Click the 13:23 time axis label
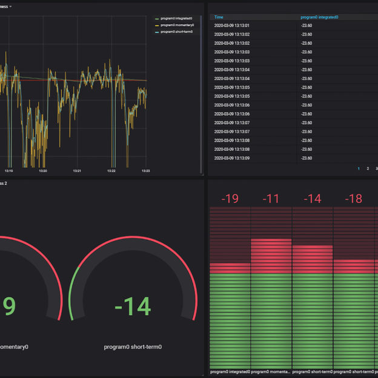The height and width of the screenshot is (378, 378). [145, 171]
